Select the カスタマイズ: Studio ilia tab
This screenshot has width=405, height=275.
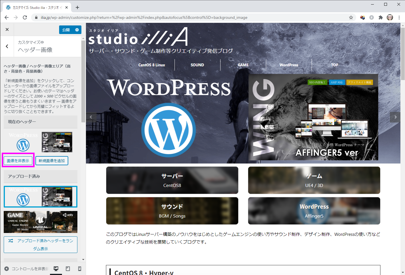coord(37,7)
